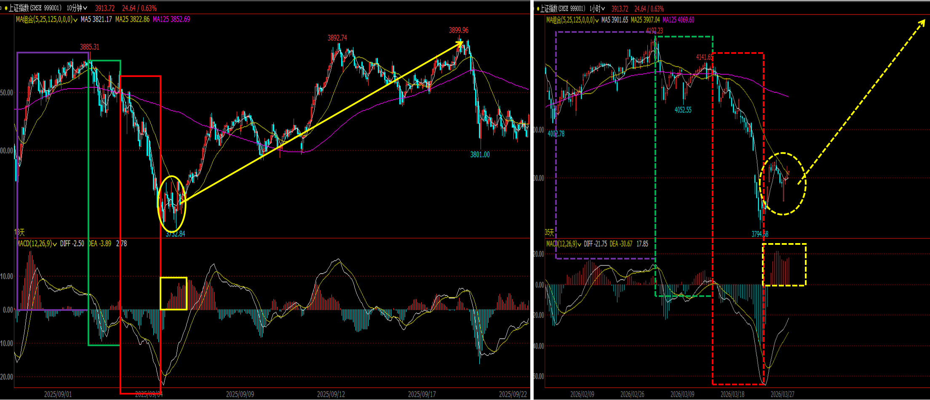Click the 2026/03/09 date axis label
Image resolution: width=930 pixels, height=400 pixels.
[682, 394]
